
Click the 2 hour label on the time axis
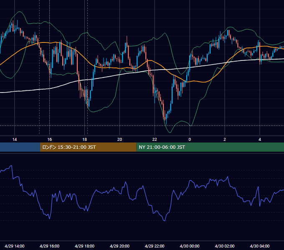pyautogui.click(x=225, y=140)
